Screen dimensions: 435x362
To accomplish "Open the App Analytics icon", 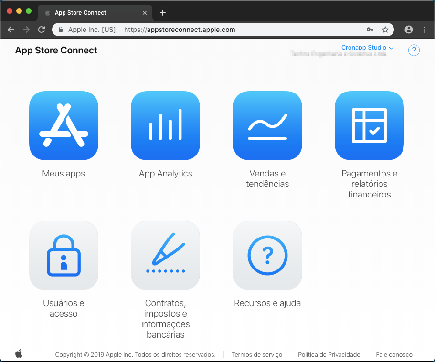I will point(165,125).
